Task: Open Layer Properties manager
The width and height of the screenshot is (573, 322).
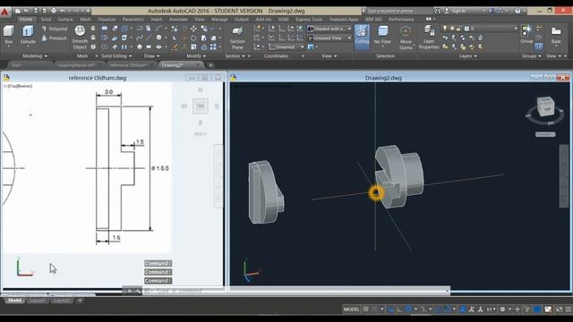Action: (429, 38)
